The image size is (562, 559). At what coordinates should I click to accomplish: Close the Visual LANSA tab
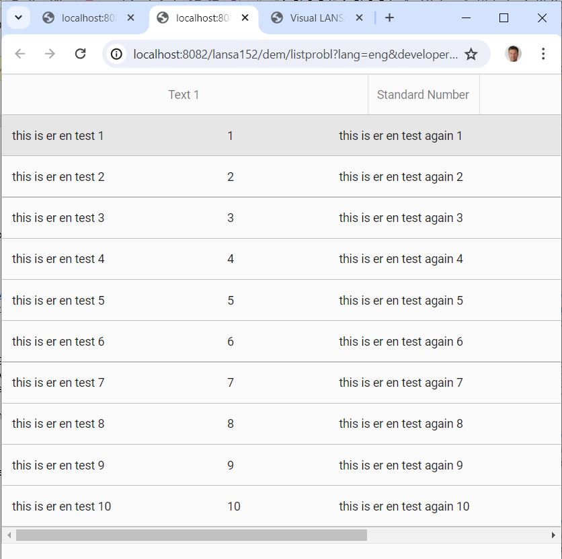pyautogui.click(x=360, y=18)
